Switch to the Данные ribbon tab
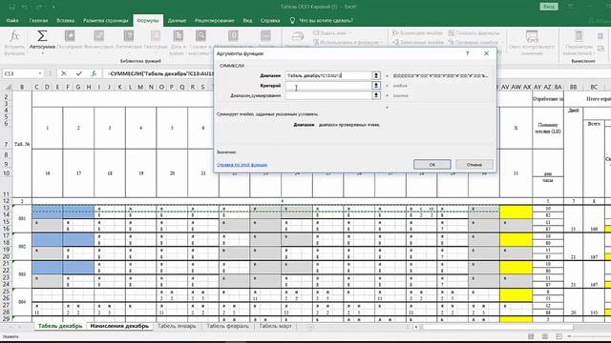 pyautogui.click(x=177, y=21)
